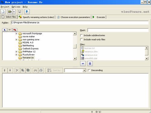Viewport: 151px width, 113px height.
Task: Expand the msn gaming zone folder
Action: pos(16,39)
